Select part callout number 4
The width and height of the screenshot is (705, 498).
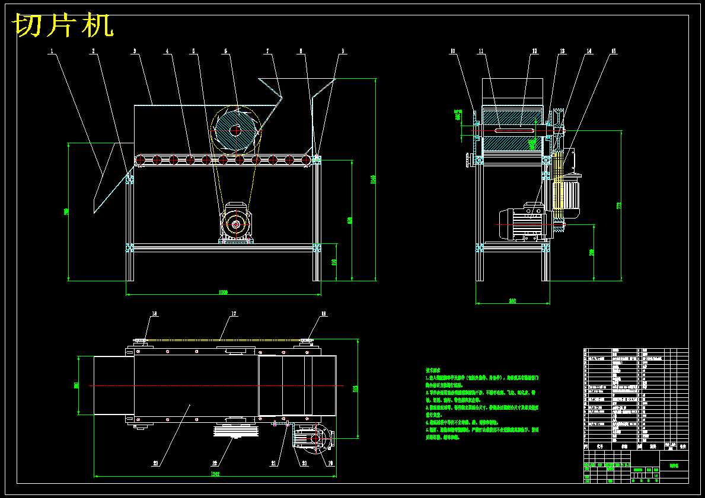[x=167, y=51]
